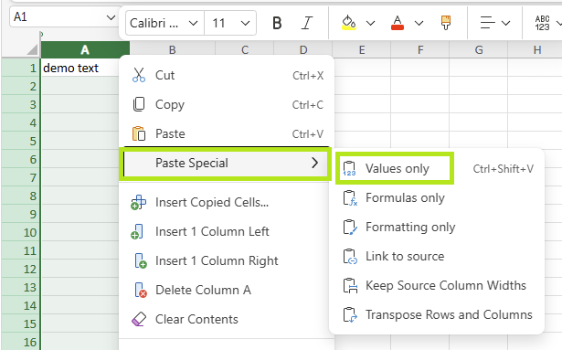Click the Formulas only fx icon
Image resolution: width=562 pixels, height=350 pixels.
(x=350, y=198)
